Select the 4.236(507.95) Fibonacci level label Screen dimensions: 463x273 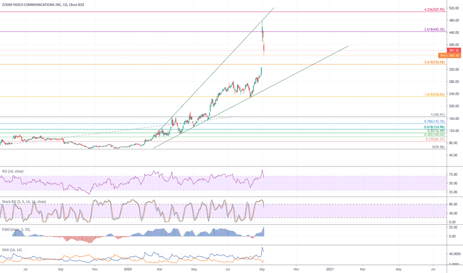(434, 10)
